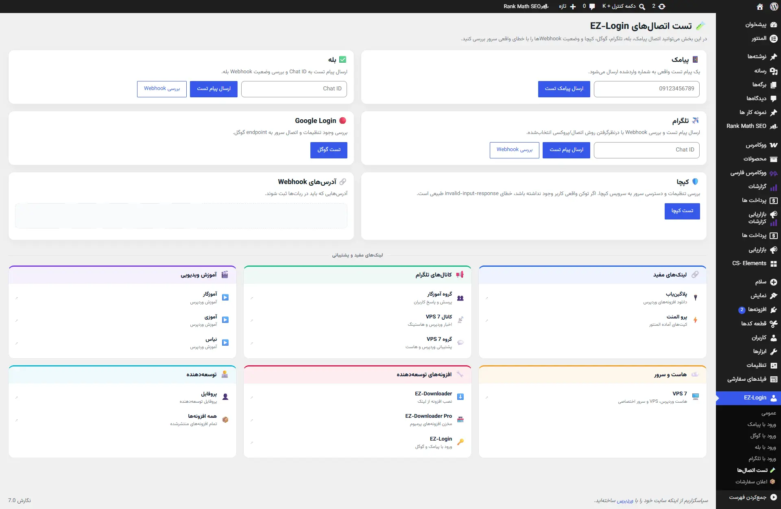
Task: Click the 'ابزارها' tools wrench icon
Action: click(x=774, y=351)
